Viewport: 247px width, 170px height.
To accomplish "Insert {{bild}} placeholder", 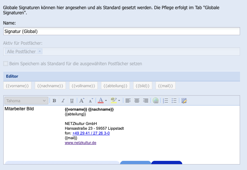I will (143, 86).
